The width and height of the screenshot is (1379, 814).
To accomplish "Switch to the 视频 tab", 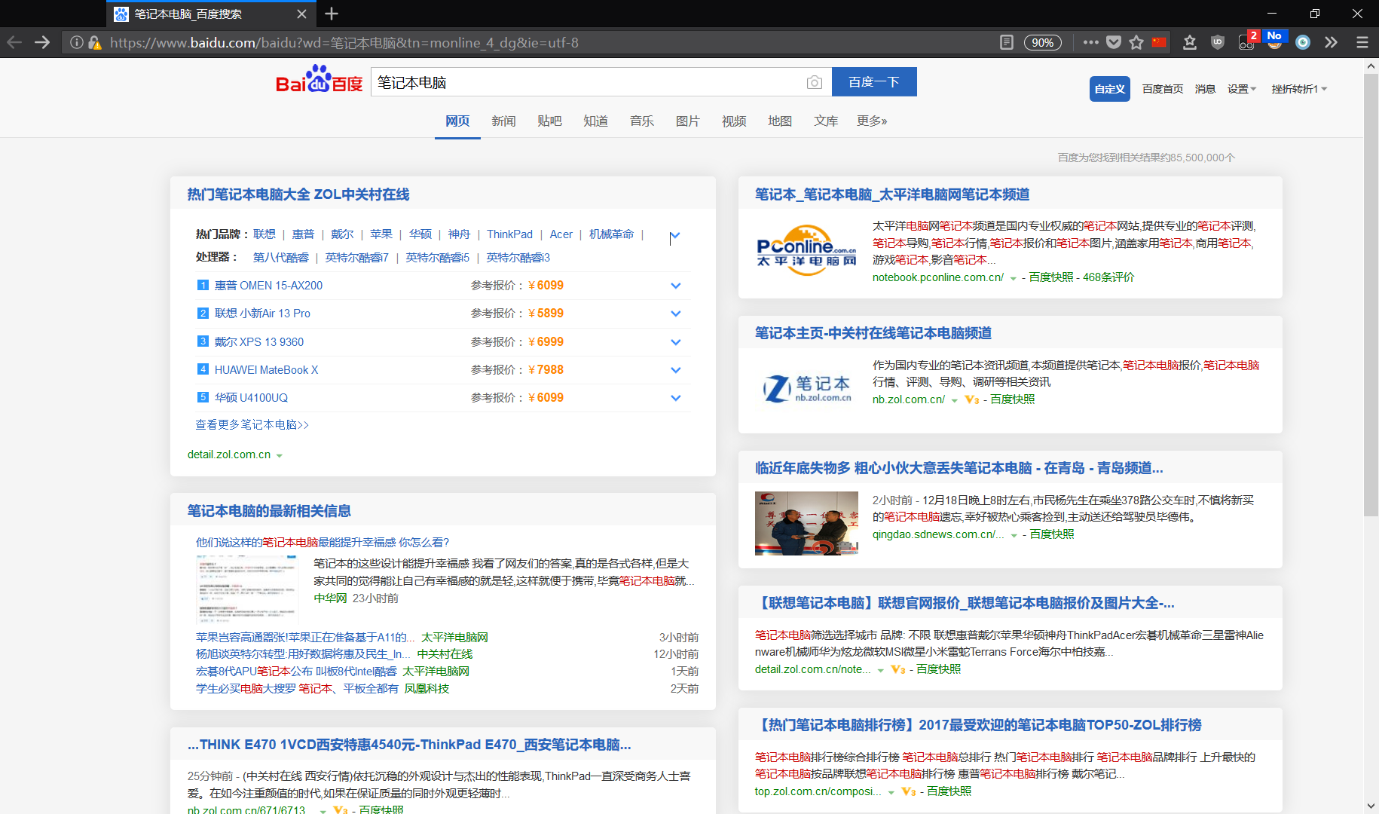I will (733, 121).
